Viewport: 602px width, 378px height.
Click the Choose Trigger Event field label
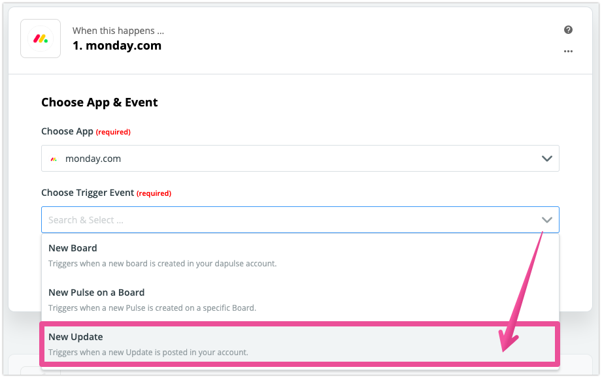(x=88, y=193)
